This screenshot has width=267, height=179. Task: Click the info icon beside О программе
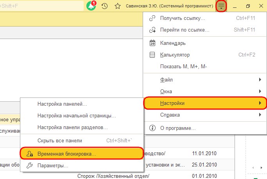pyautogui.click(x=152, y=128)
